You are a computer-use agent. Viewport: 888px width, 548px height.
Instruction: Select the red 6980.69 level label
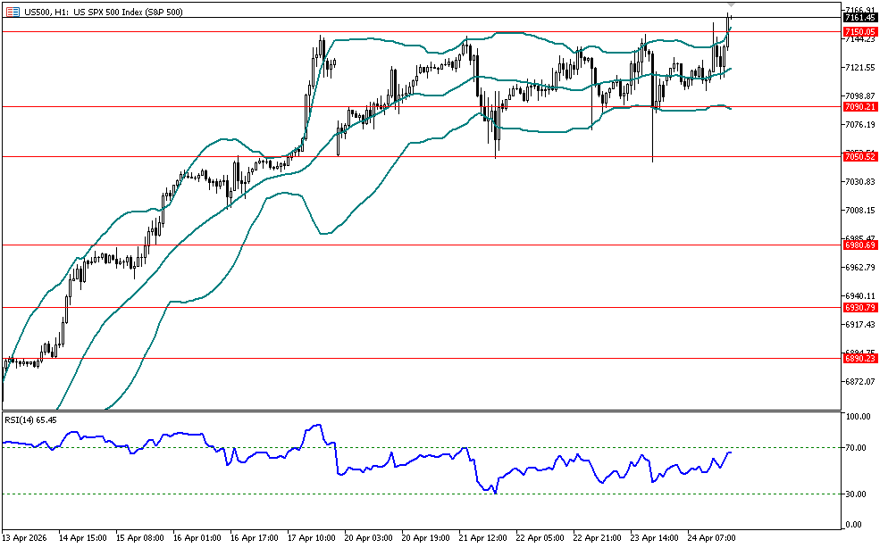click(859, 244)
